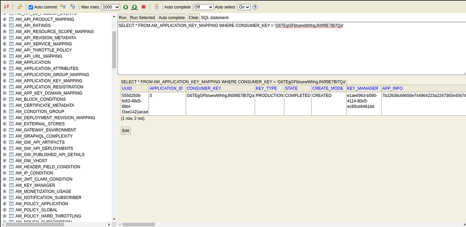Screen dimensions: 466x227
Task: Click the table icon beside AM_EXTERNAL_STORES
Action: [12, 124]
